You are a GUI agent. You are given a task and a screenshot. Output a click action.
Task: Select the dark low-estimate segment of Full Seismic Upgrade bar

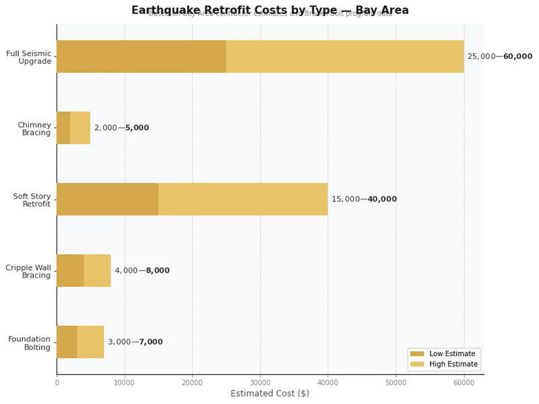141,57
